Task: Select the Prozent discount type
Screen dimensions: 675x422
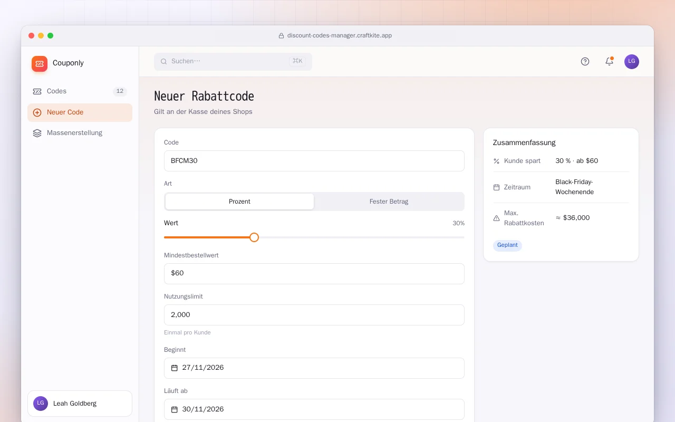Action: tap(239, 202)
